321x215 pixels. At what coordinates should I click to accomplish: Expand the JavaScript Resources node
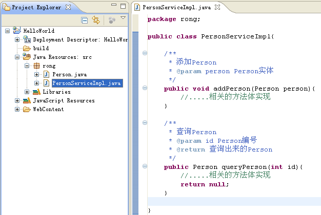pos(17,100)
